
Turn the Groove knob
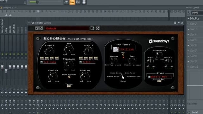[x=114, y=60]
